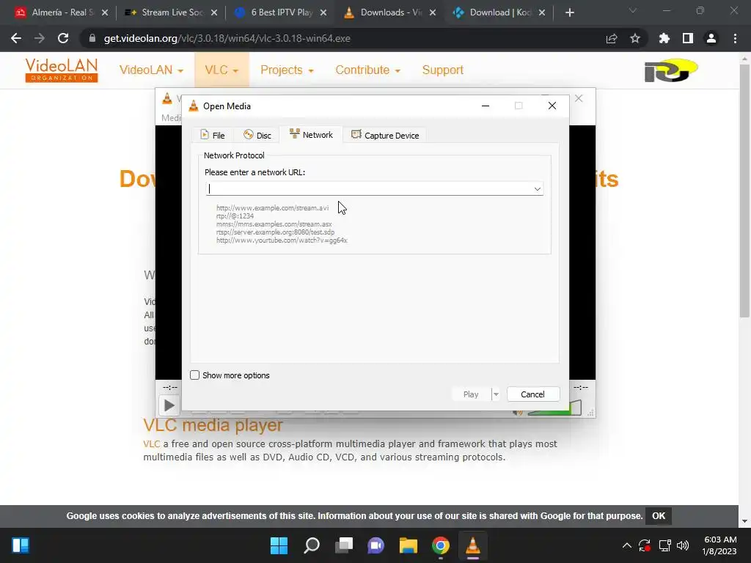Open the Chrome profile icon
The height and width of the screenshot is (563, 751).
[x=711, y=38]
